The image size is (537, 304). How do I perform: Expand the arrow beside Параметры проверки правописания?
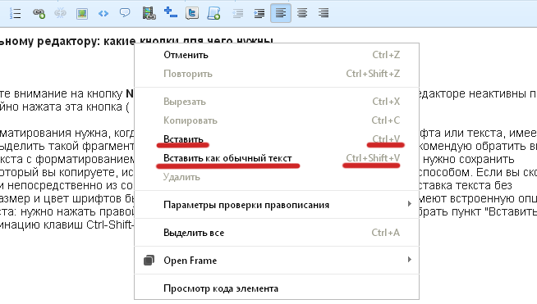click(409, 204)
